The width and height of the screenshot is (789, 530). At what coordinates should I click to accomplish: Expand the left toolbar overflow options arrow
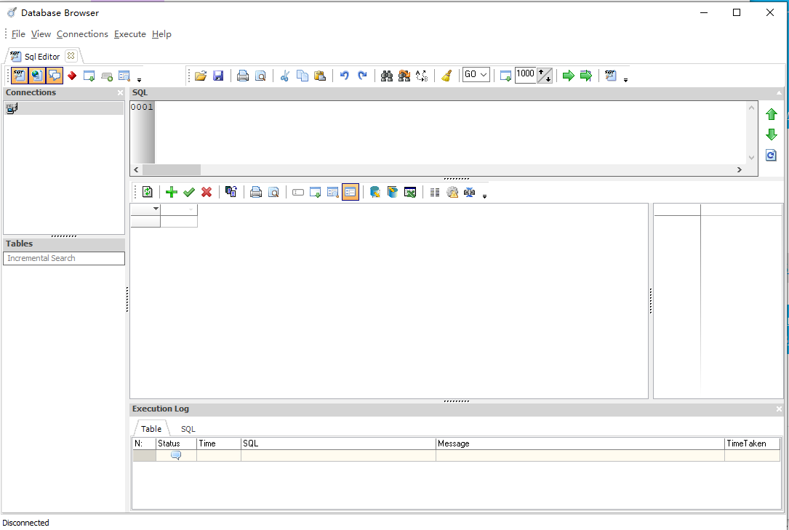pos(140,79)
